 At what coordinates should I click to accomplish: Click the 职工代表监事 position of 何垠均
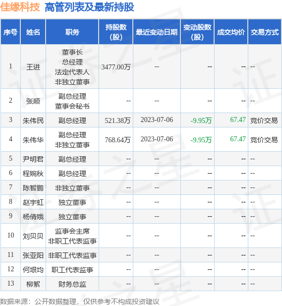(72, 270)
